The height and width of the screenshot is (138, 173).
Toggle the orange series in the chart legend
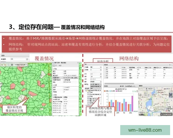(106, 91)
